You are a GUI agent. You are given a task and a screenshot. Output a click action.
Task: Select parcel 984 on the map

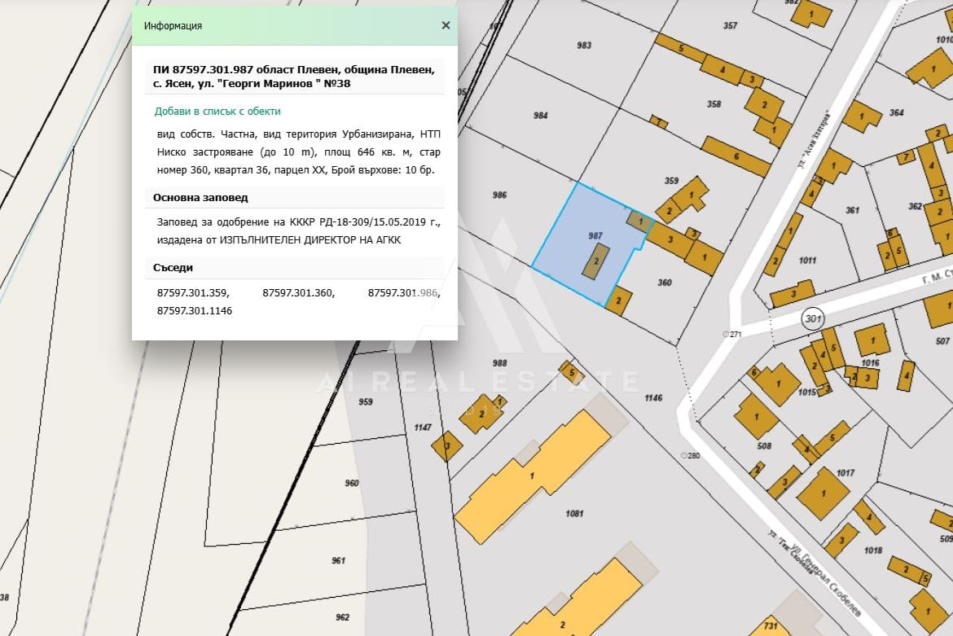[x=540, y=116]
